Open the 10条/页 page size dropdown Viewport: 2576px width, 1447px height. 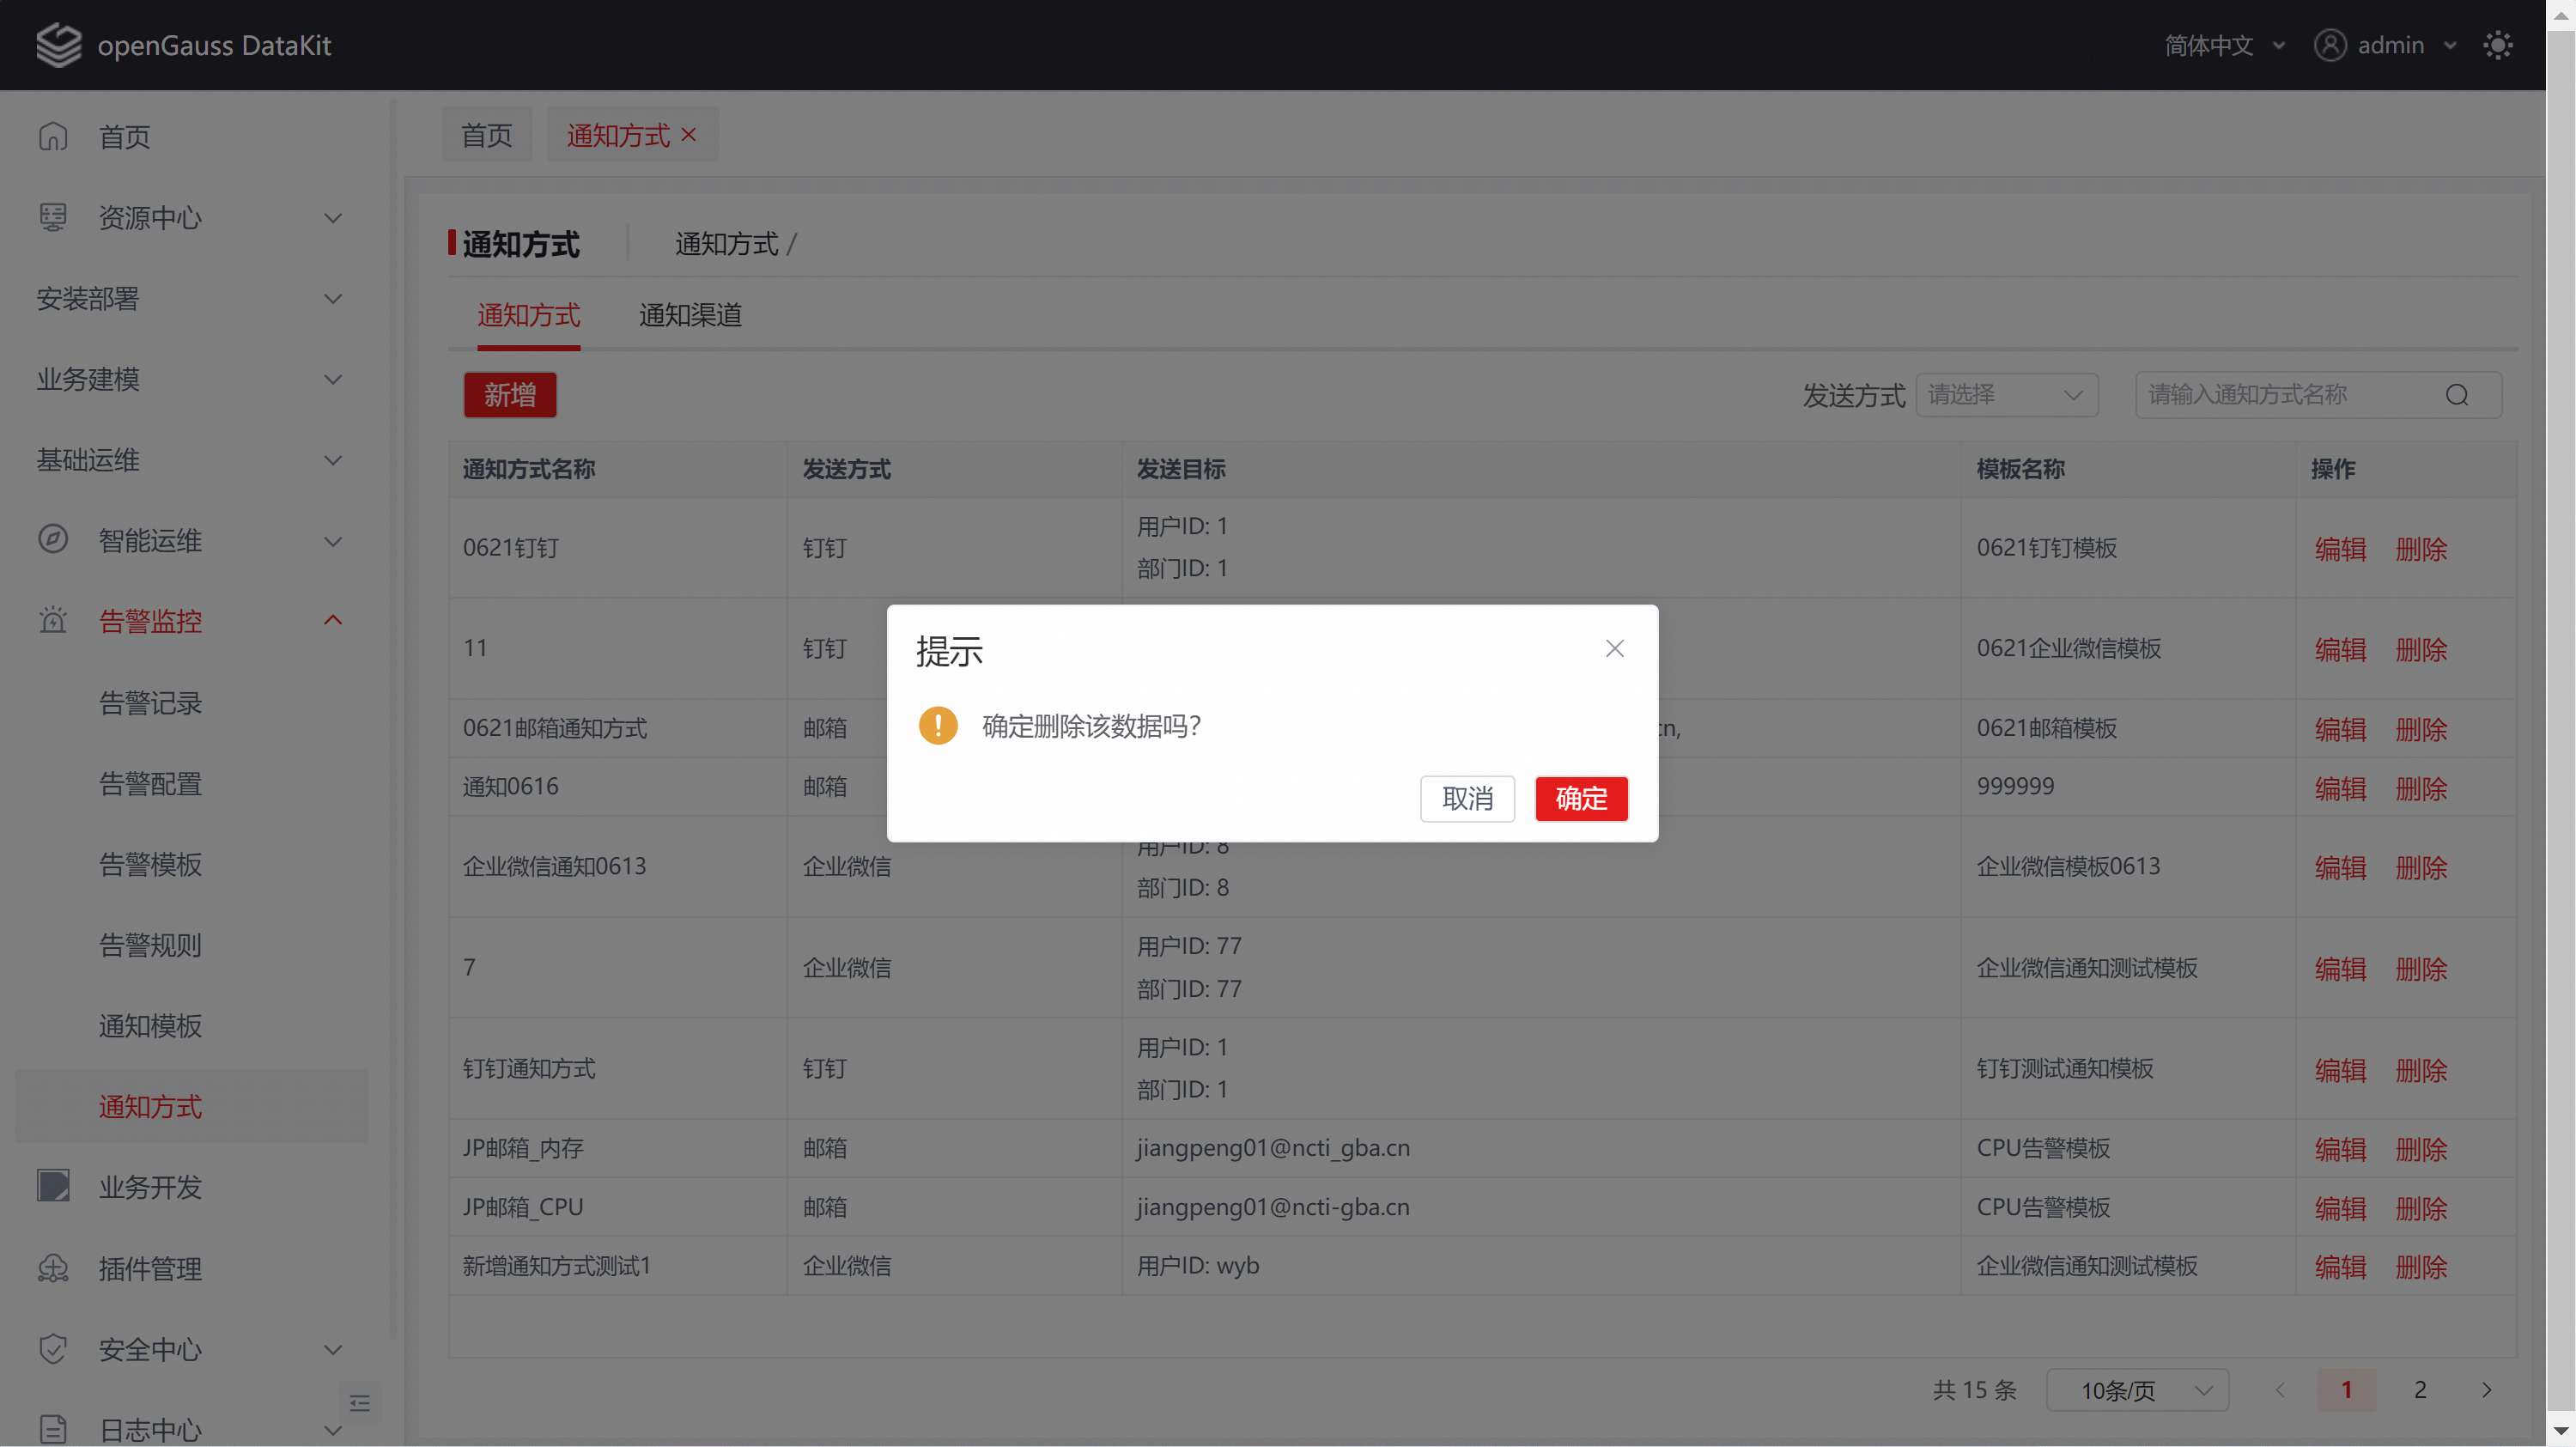2137,1390
